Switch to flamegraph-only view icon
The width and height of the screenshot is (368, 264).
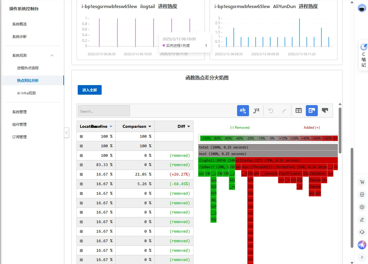(325, 110)
